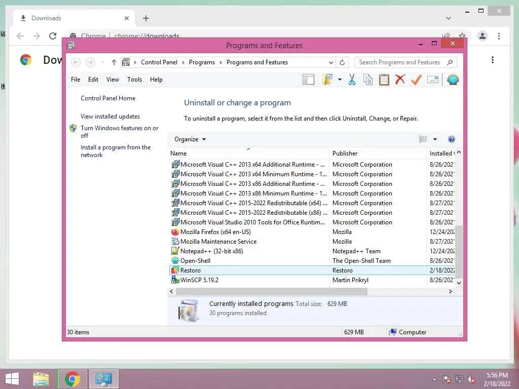
Task: Click the Control Panel taskbar icon
Action: point(103,379)
